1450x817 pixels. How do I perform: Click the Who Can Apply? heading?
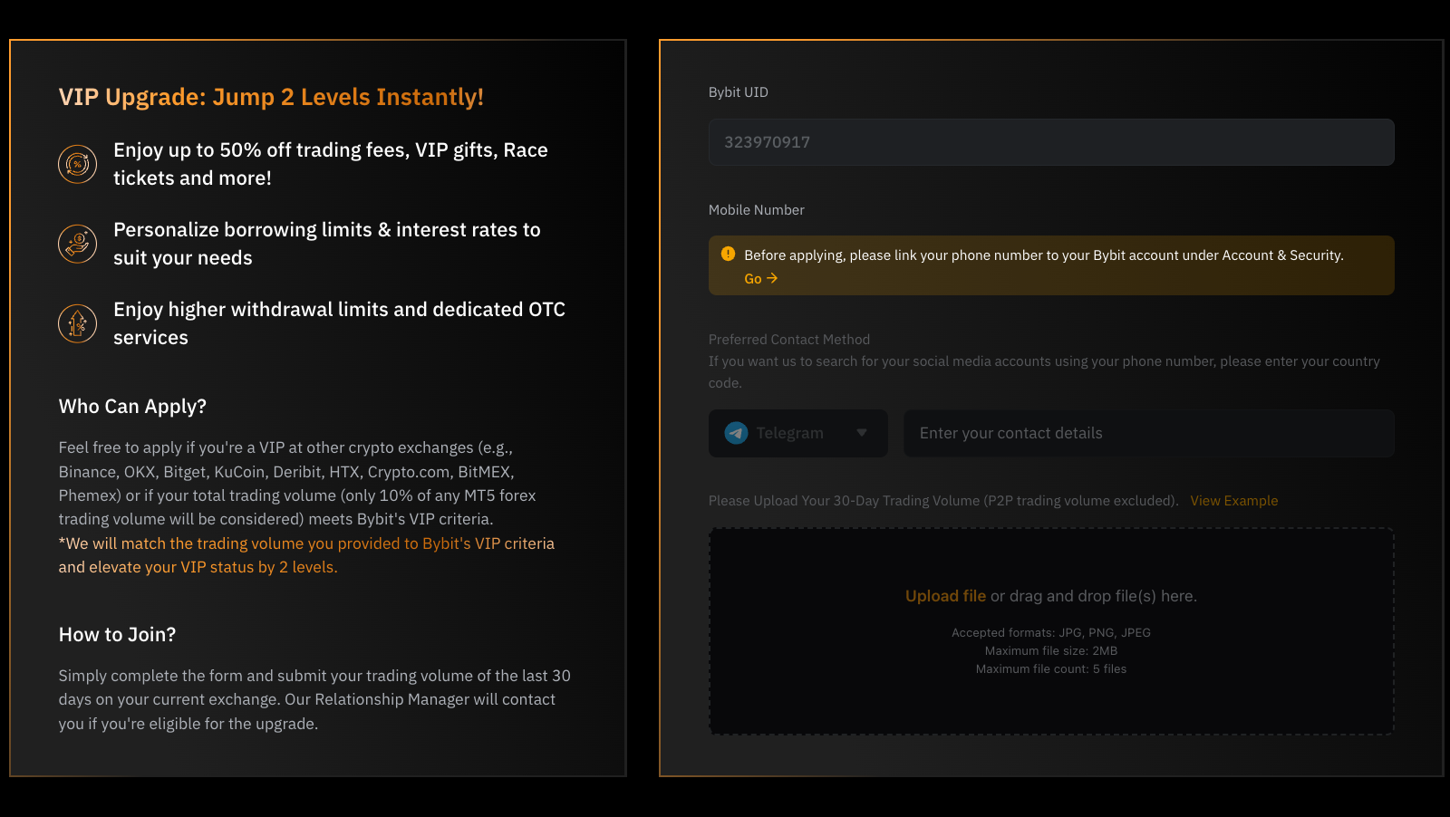click(132, 406)
